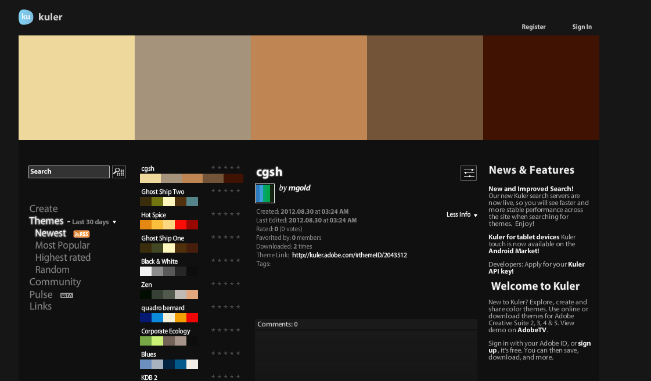Click the Kuler logo icon
Image resolution: width=651 pixels, height=381 pixels.
(x=26, y=17)
